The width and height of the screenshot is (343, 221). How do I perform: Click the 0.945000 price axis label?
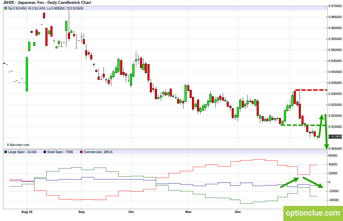coord(335,61)
